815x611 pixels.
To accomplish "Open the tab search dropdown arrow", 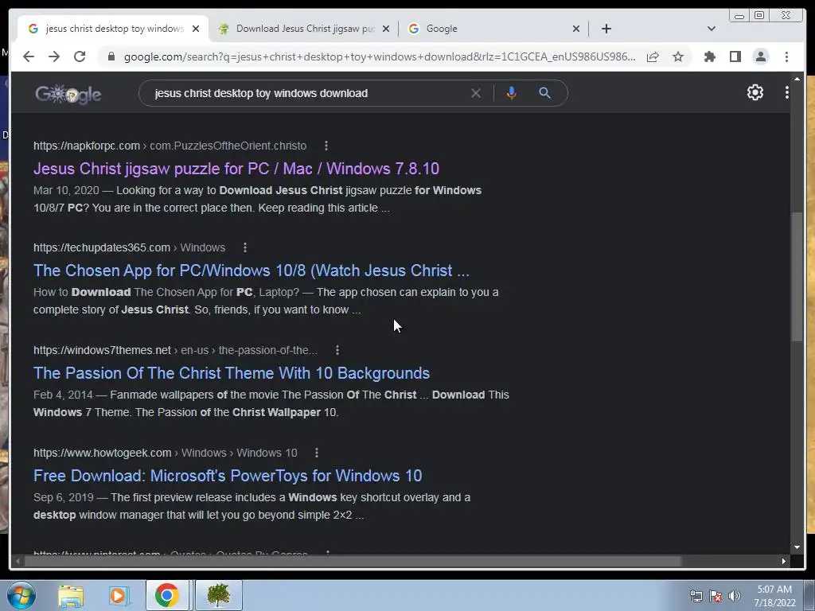I will tap(711, 29).
